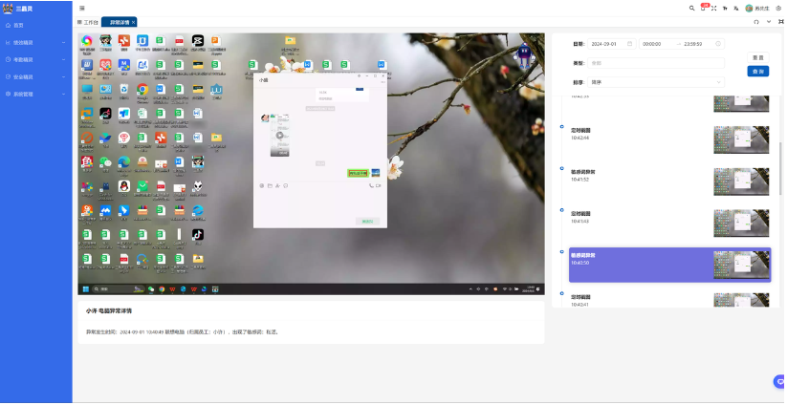Click the search magnifier icon in header
The width and height of the screenshot is (787, 405).
click(x=691, y=8)
